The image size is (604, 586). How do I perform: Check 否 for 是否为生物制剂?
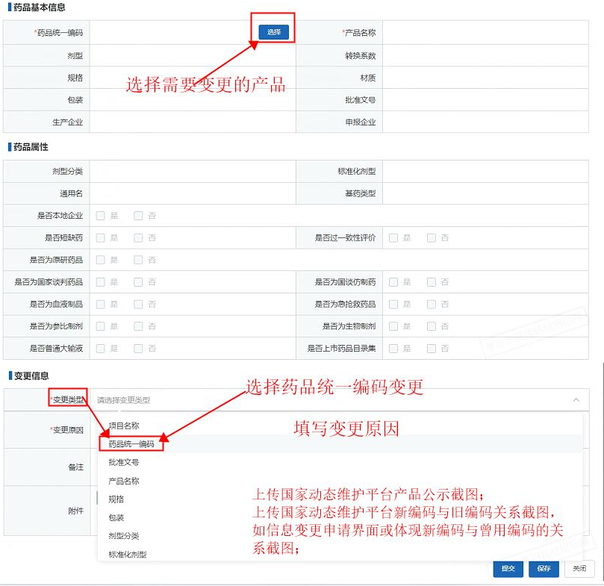432,326
